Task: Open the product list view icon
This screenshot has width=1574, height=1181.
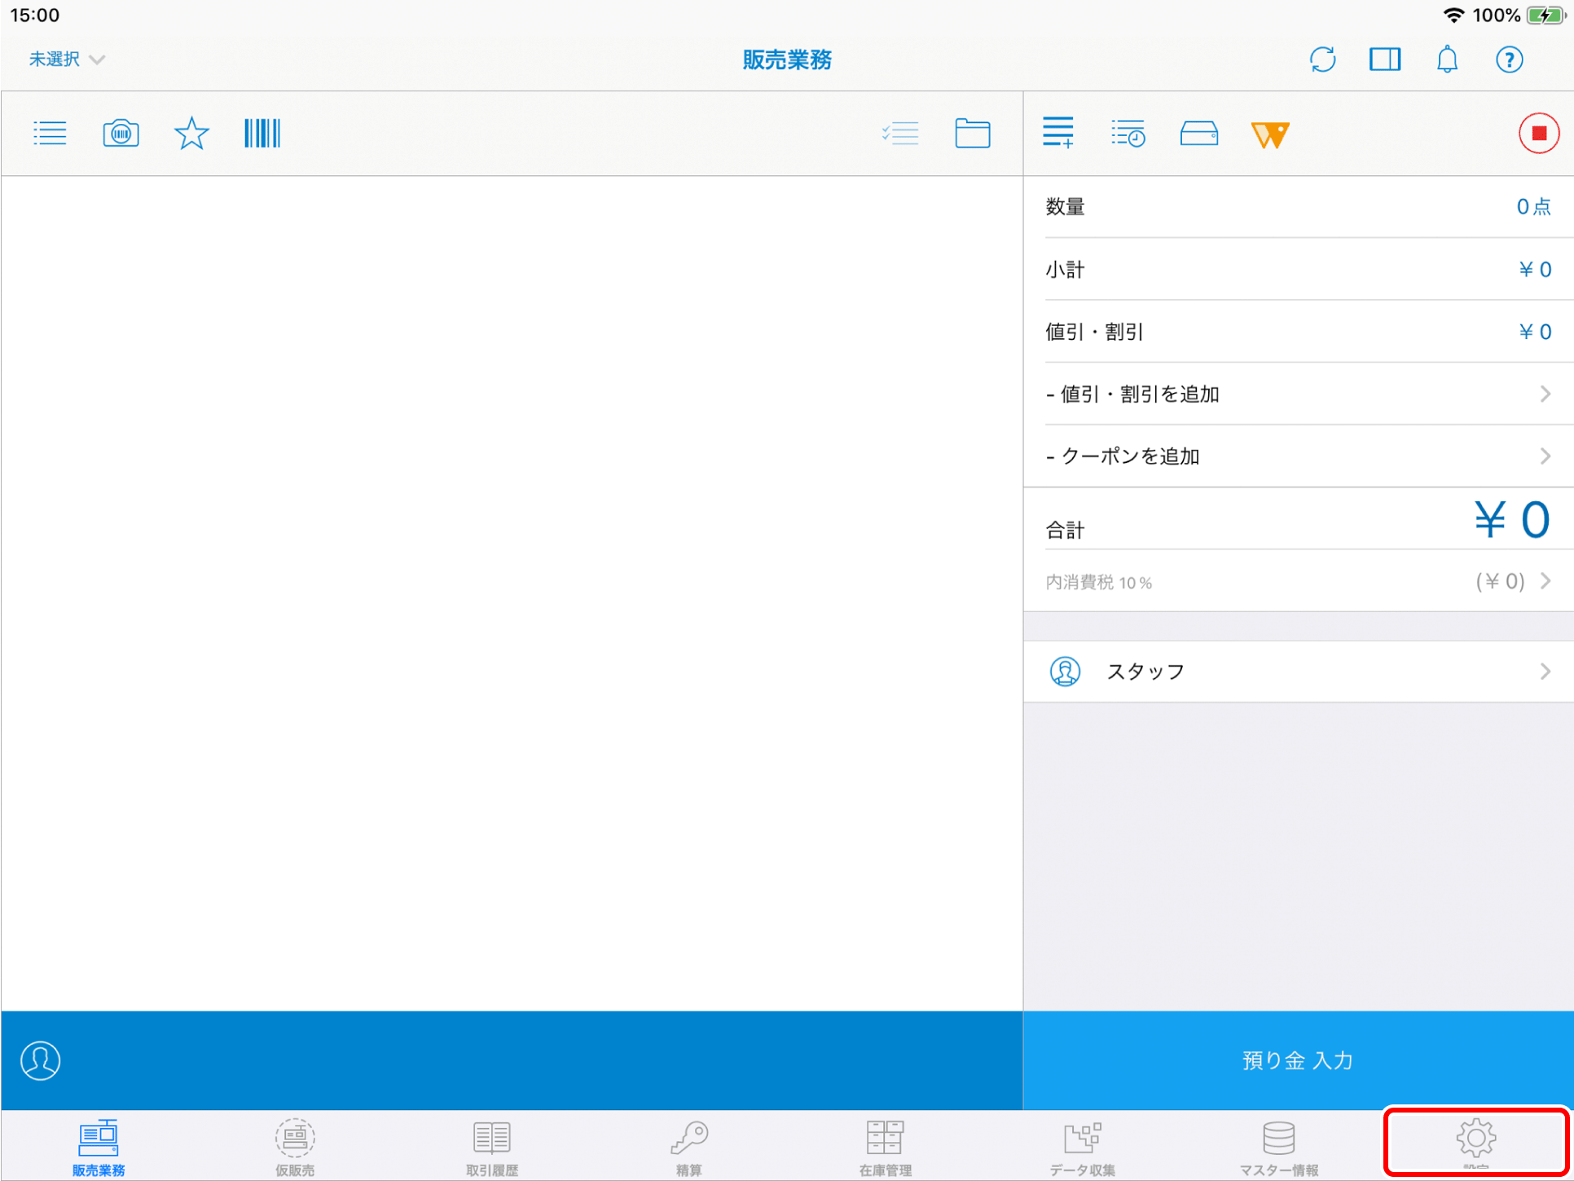Action: pyautogui.click(x=50, y=133)
